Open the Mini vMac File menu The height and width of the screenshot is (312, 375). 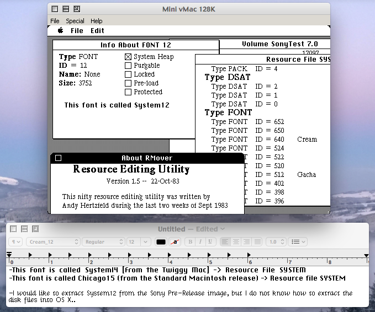(55, 21)
